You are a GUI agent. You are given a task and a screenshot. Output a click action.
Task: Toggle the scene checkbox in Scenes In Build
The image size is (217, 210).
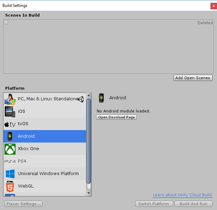6,22
